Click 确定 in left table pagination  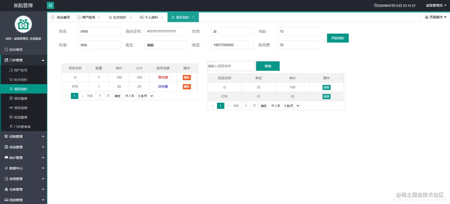(x=118, y=96)
